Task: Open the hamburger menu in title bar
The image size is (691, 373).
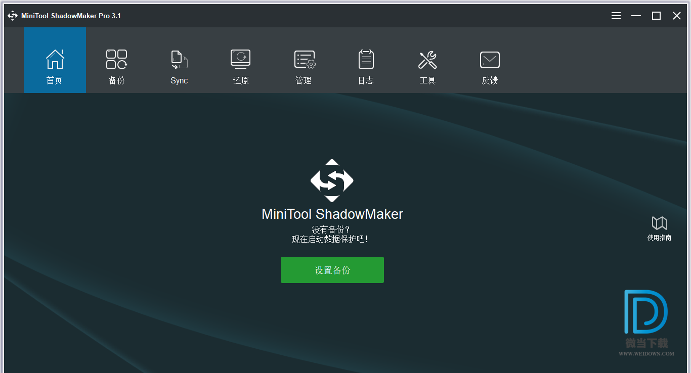Action: click(x=616, y=16)
